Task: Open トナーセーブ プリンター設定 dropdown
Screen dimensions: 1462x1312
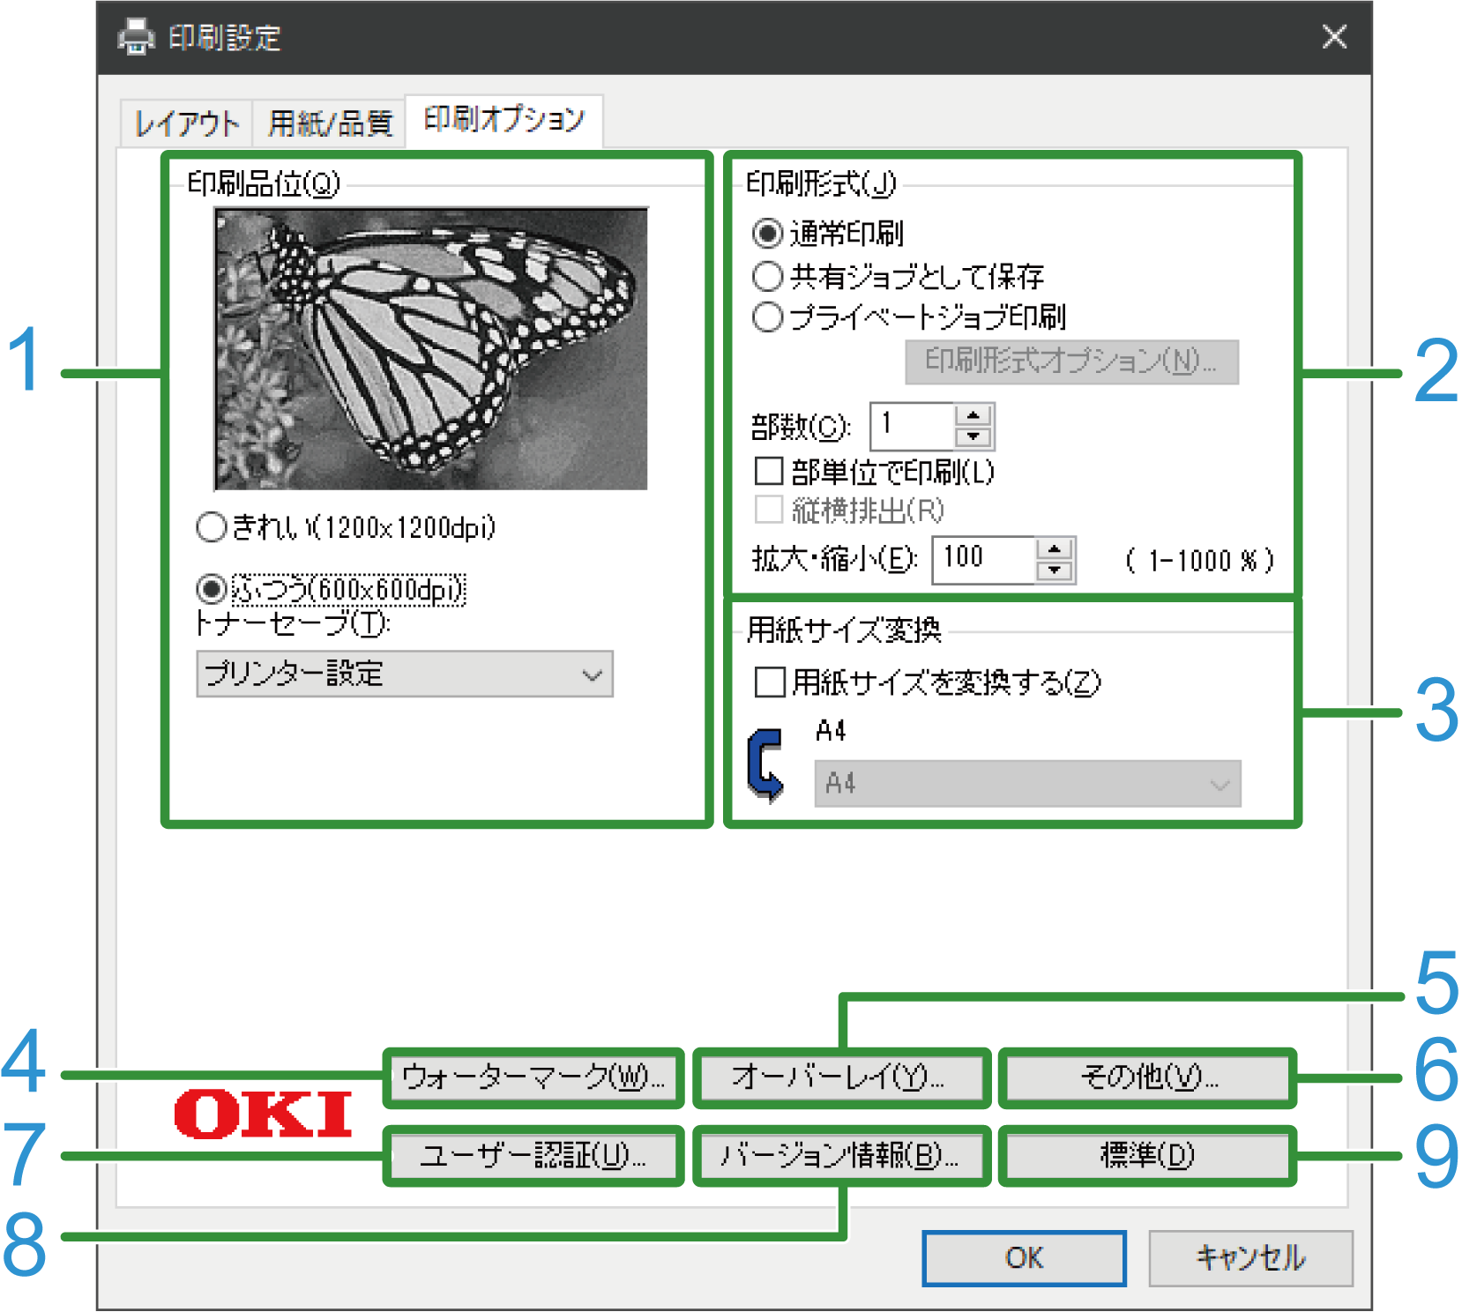Action: point(405,675)
